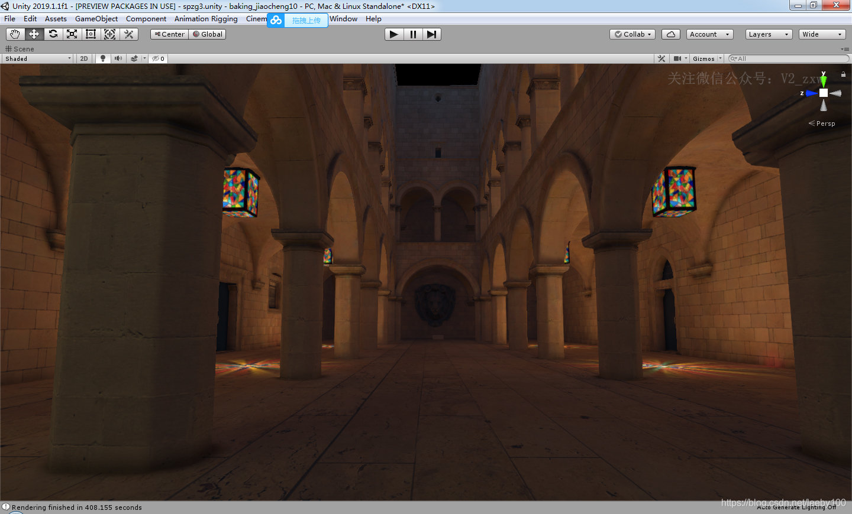The width and height of the screenshot is (852, 514).
Task: Select the Scene tab
Action: 20,49
